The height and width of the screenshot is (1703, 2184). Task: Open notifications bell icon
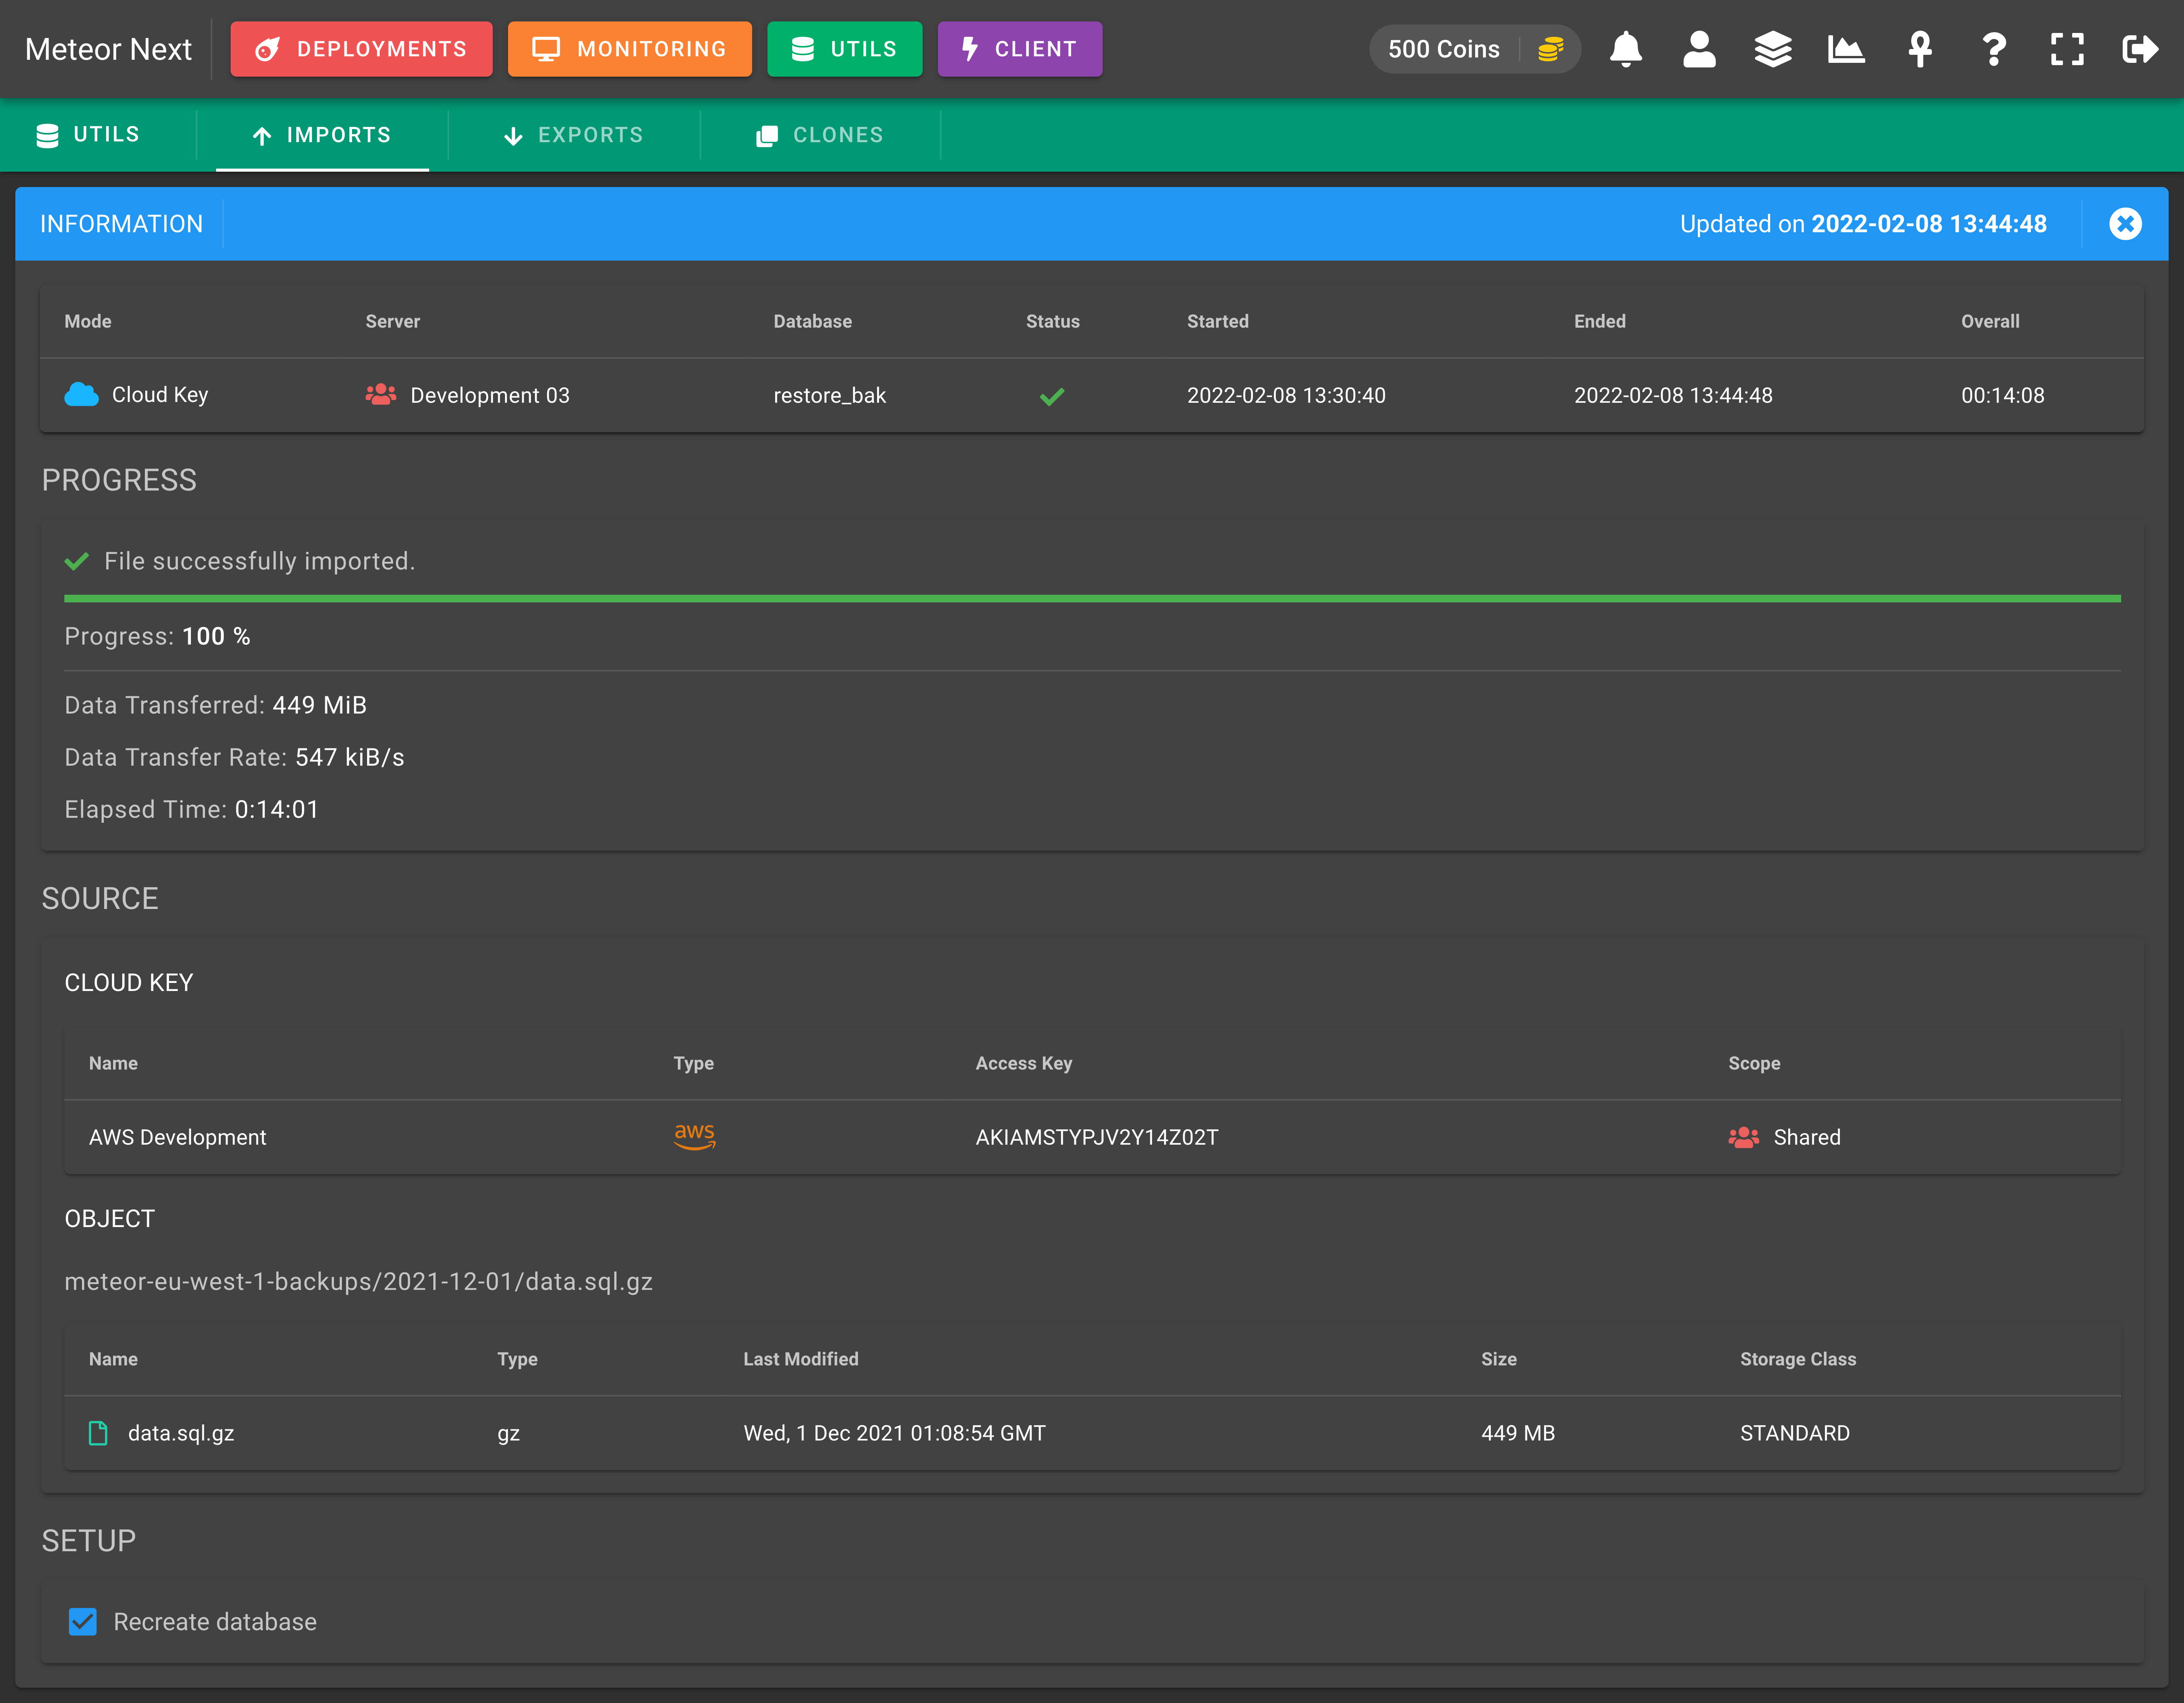[x=1626, y=49]
